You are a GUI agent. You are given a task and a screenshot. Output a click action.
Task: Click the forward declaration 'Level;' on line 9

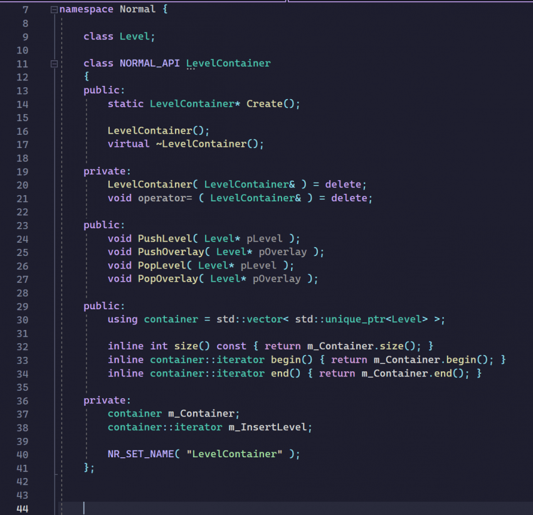point(137,36)
